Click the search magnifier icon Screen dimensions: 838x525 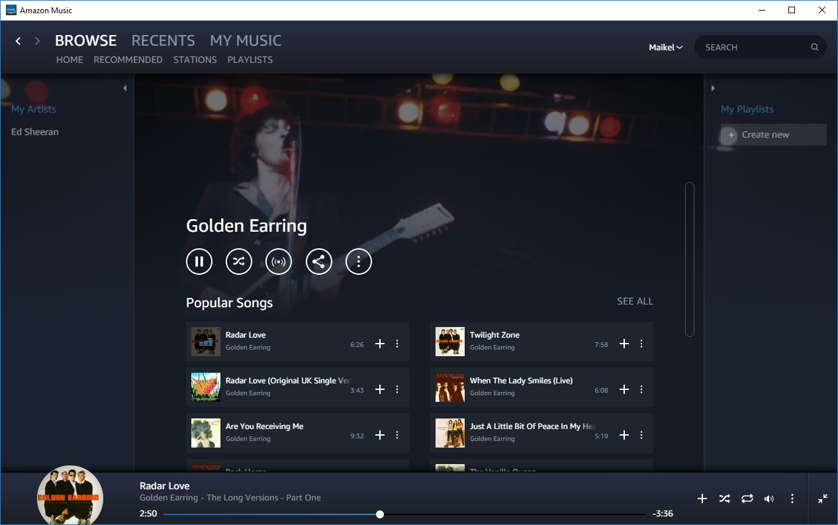[x=815, y=47]
